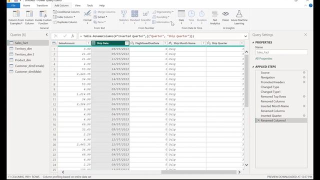Image resolution: width=320 pixels, height=180 pixels.
Task: Collapse the Queries pane
Action: 46,34
